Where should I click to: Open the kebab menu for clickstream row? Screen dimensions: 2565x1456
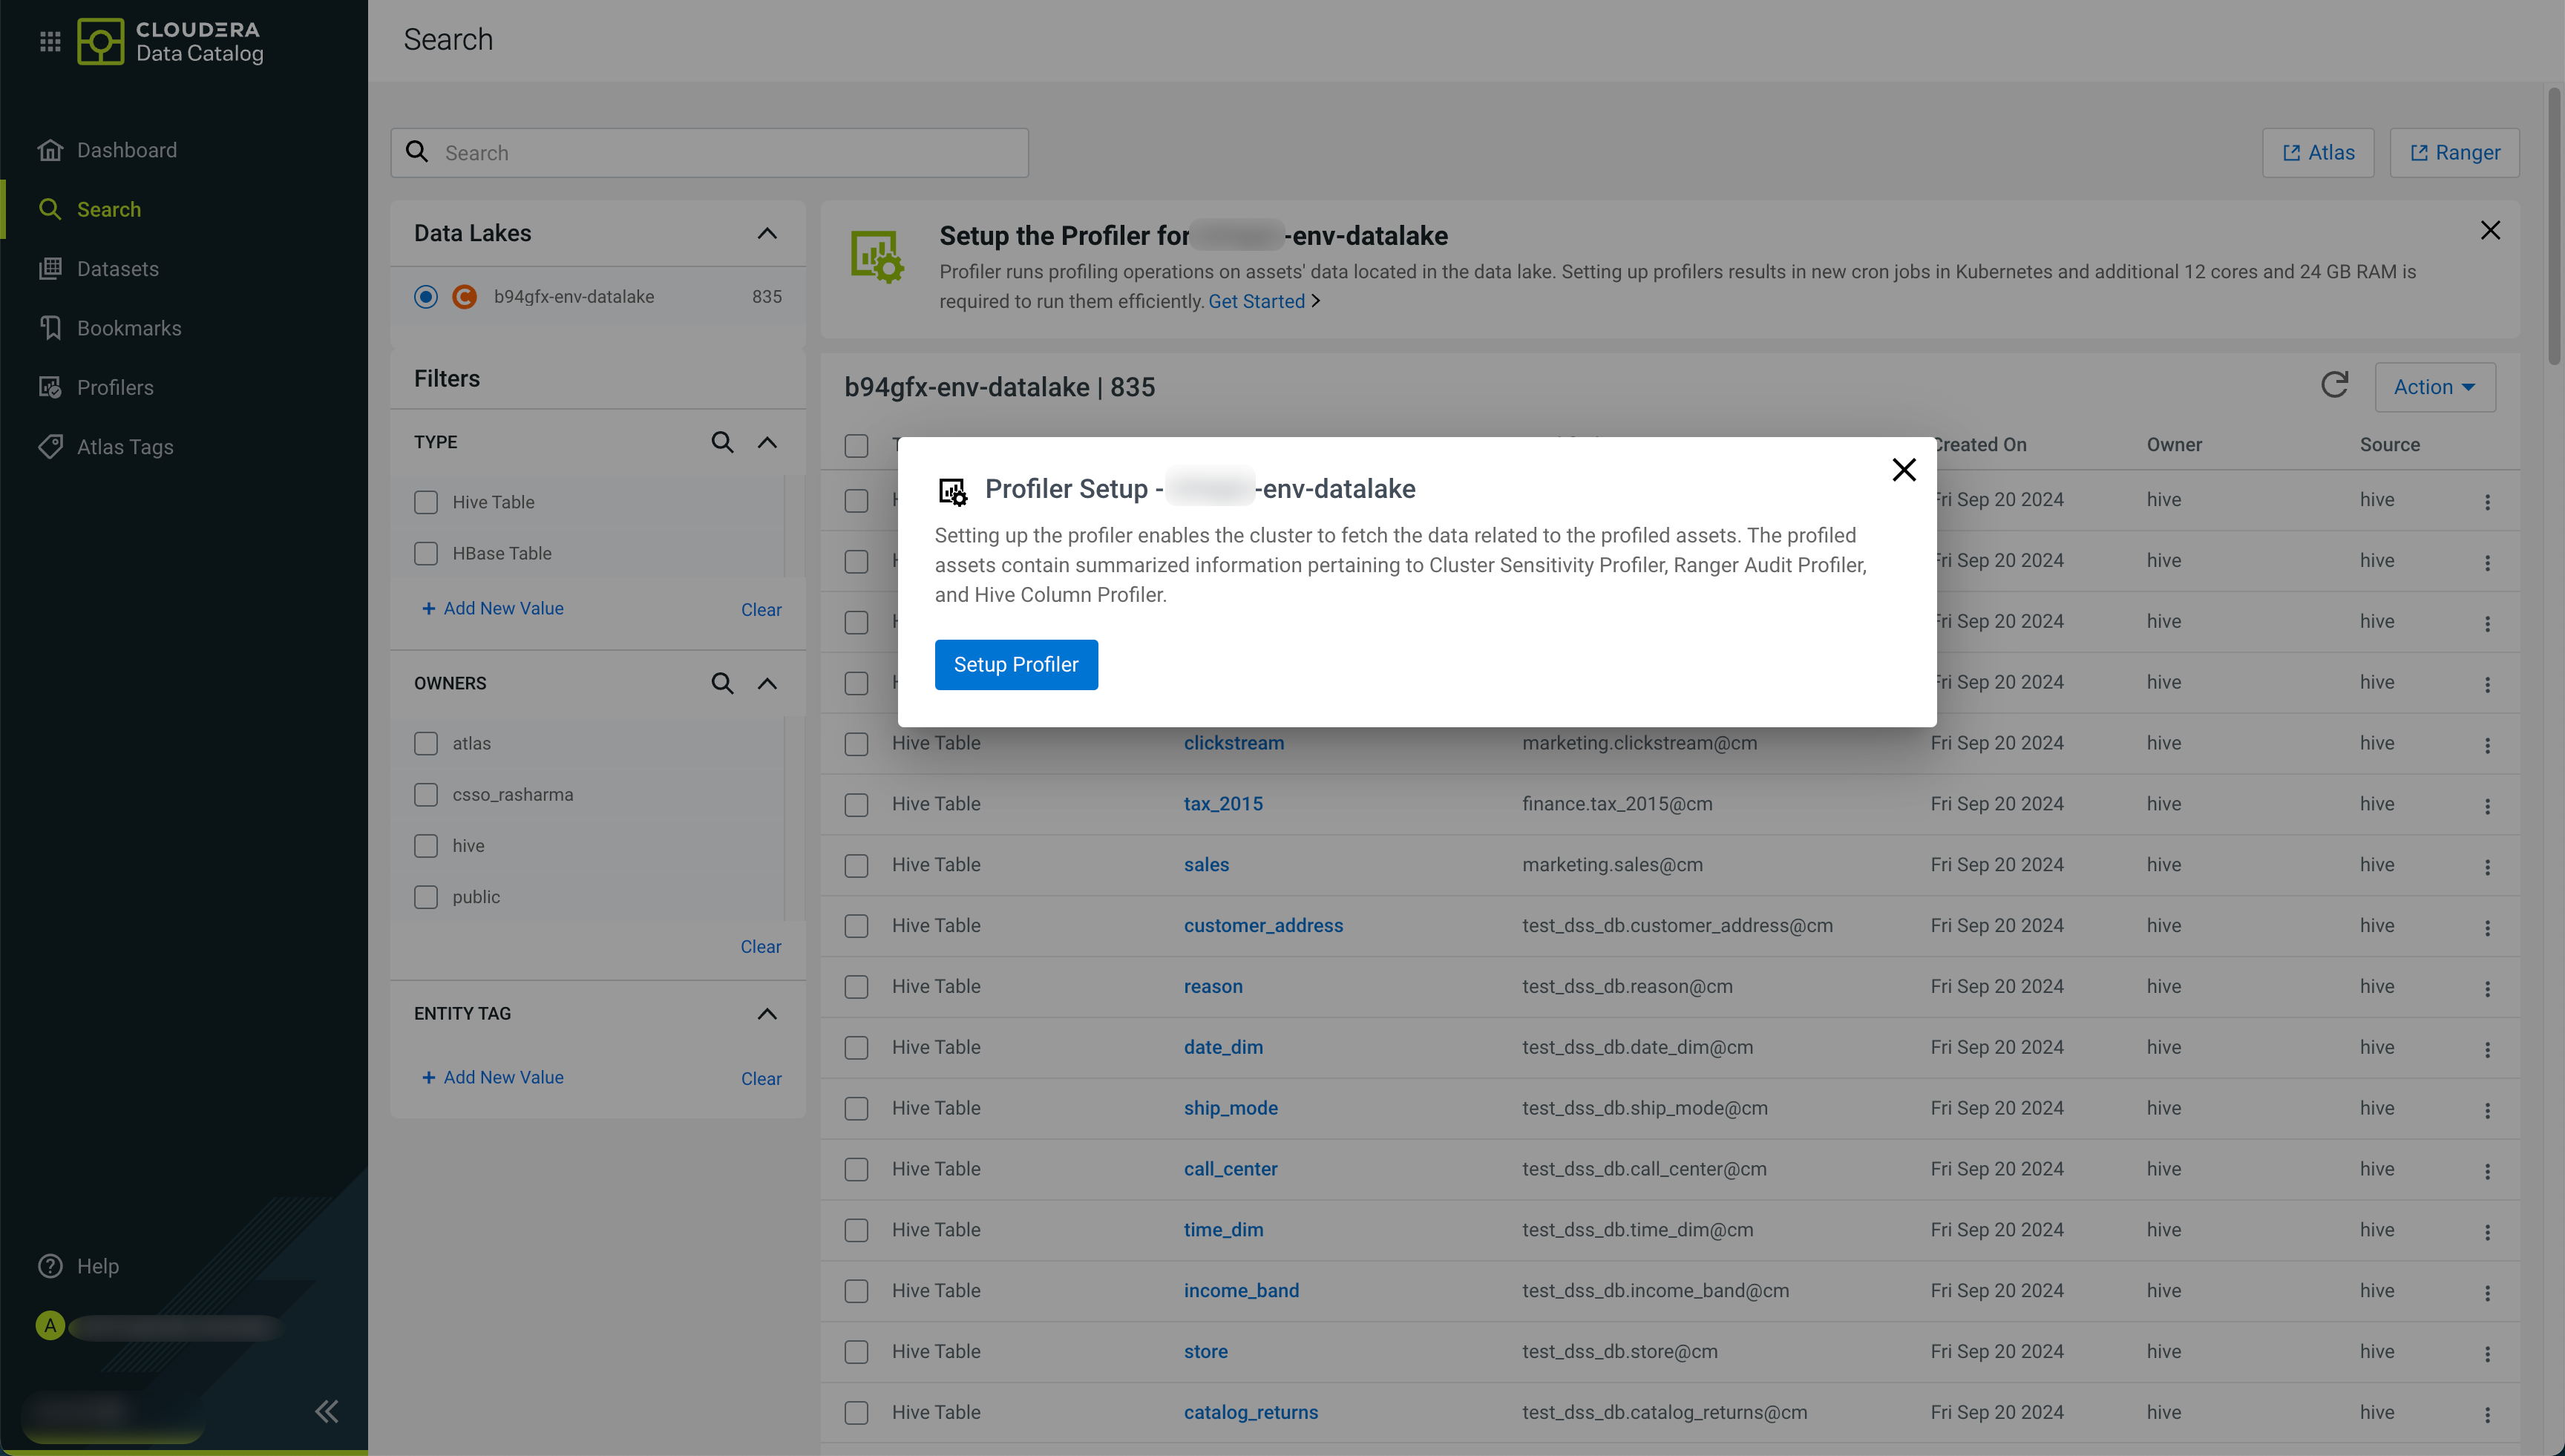2487,745
